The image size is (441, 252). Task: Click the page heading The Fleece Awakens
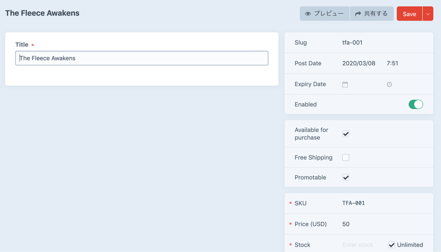[42, 13]
